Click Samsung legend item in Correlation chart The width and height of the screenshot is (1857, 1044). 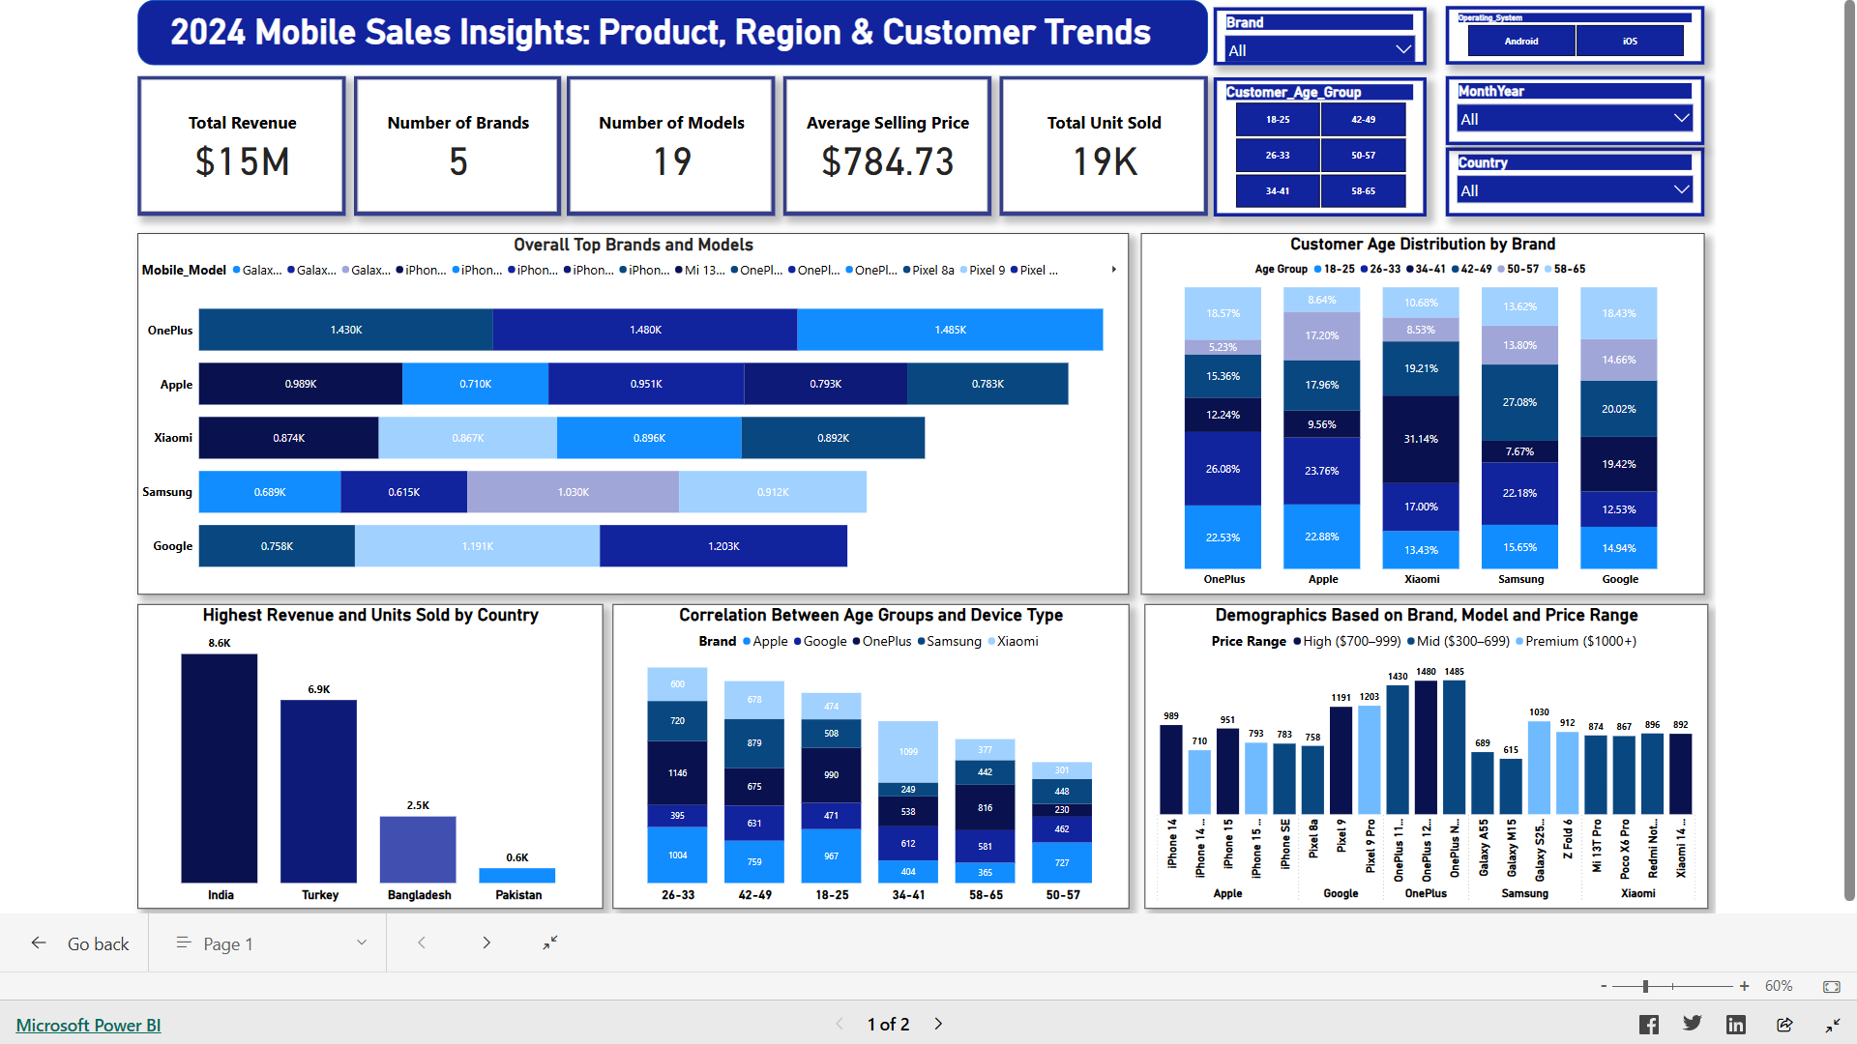[950, 641]
